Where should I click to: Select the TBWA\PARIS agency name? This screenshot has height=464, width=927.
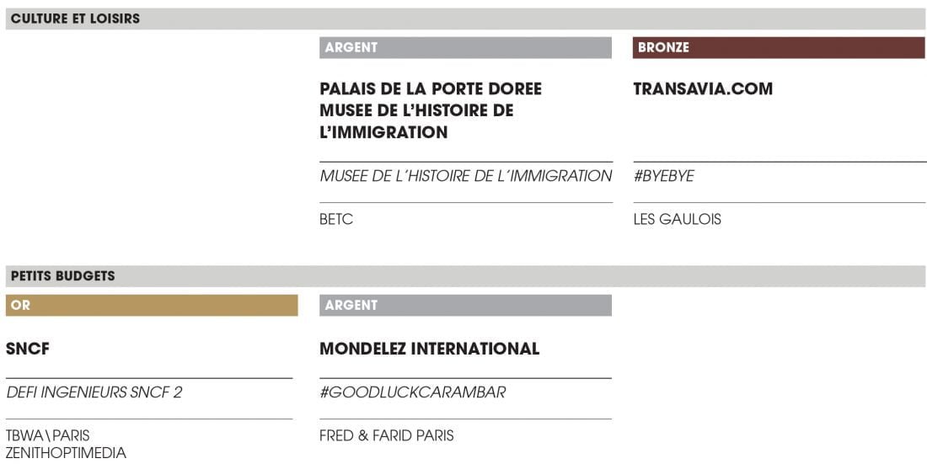pos(47,435)
